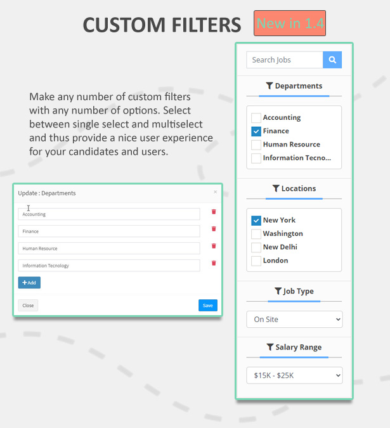Click the Search Jobs input field
Image resolution: width=390 pixels, height=428 pixels.
coord(285,60)
